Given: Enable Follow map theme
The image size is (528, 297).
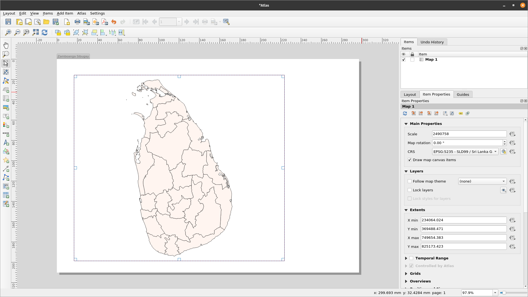Looking at the screenshot, I should click(410, 181).
